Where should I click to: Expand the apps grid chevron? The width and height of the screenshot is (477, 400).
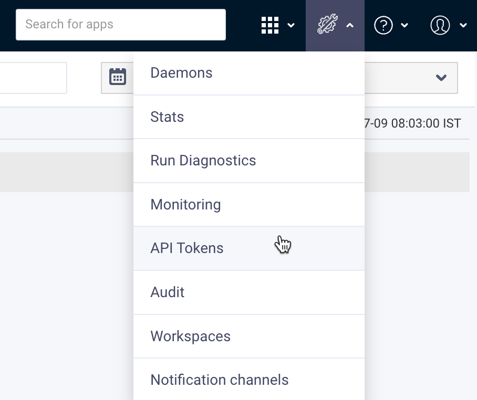(291, 25)
